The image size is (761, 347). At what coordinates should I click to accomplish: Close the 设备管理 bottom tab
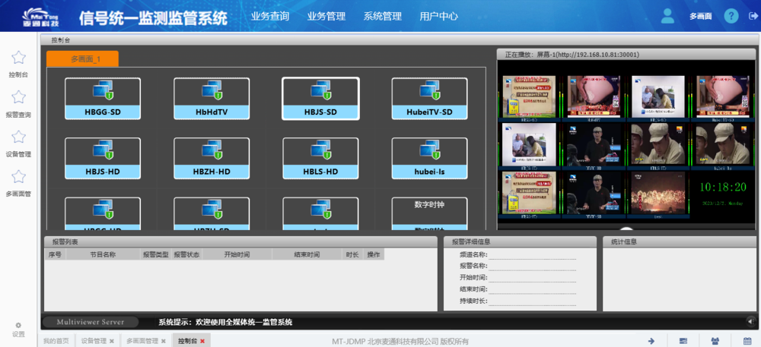[x=112, y=341]
